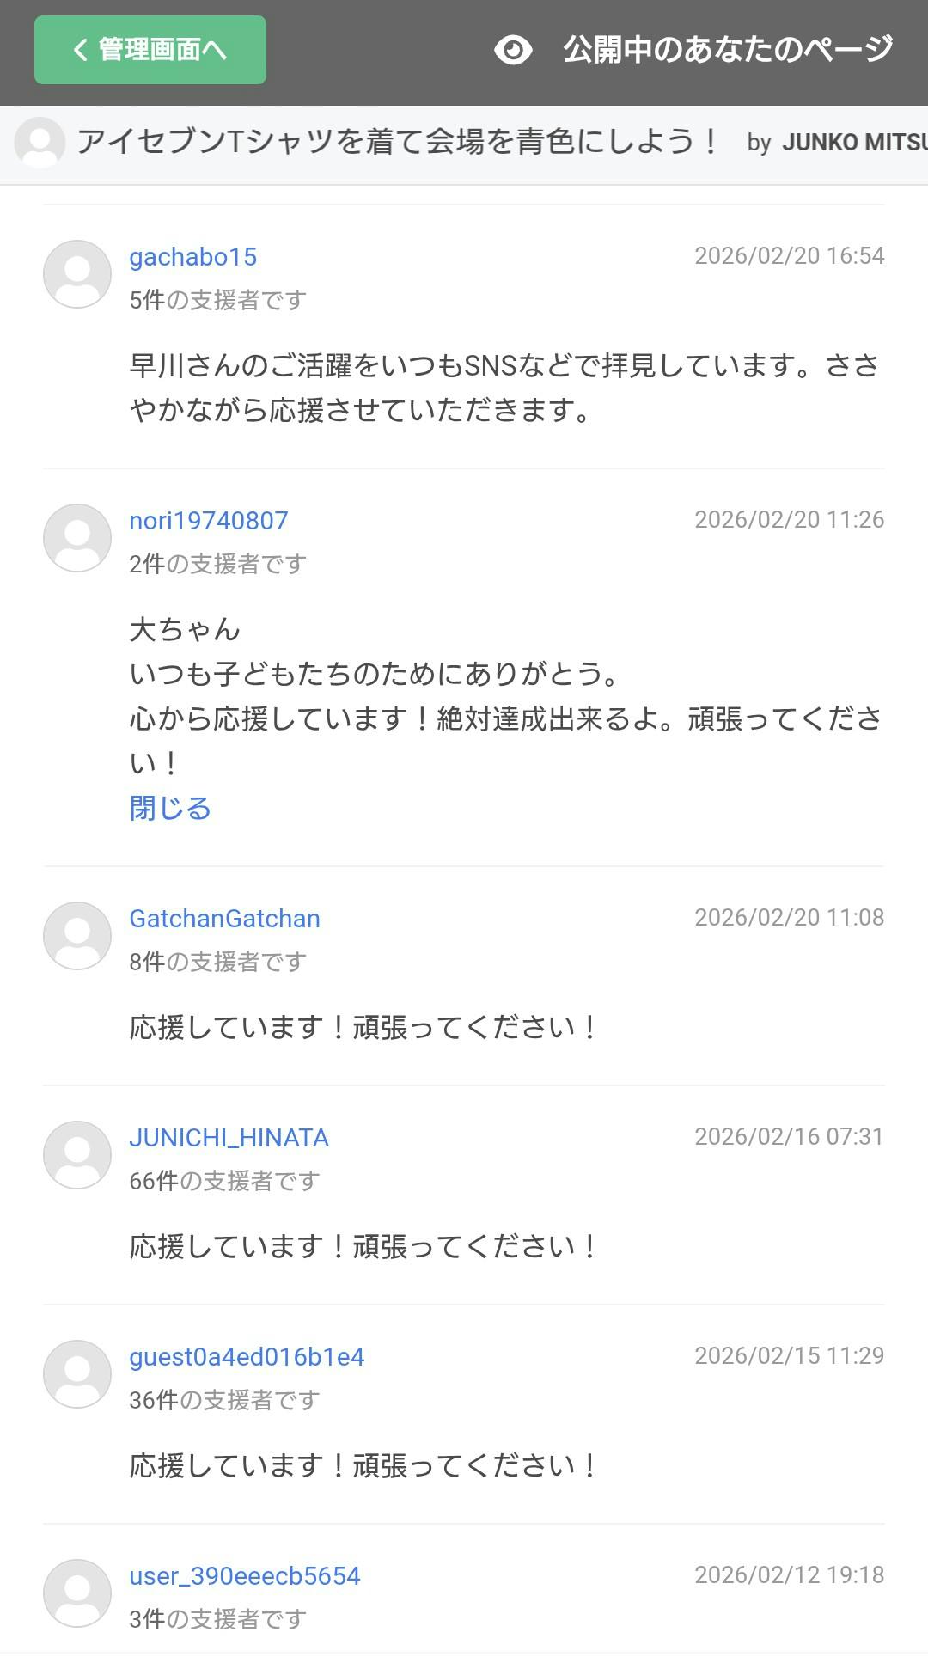Screen dimensions: 928x1657
Task: Visit JUNICHI_HINATA's profile link
Action: click(x=229, y=1138)
